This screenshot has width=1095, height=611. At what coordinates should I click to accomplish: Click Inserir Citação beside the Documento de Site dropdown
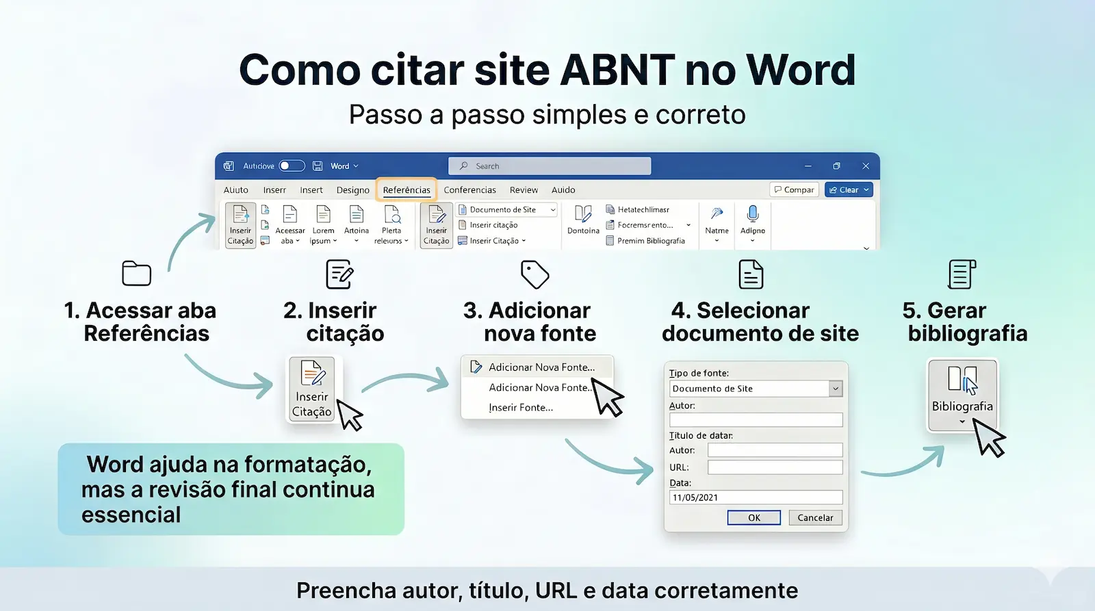pos(437,225)
